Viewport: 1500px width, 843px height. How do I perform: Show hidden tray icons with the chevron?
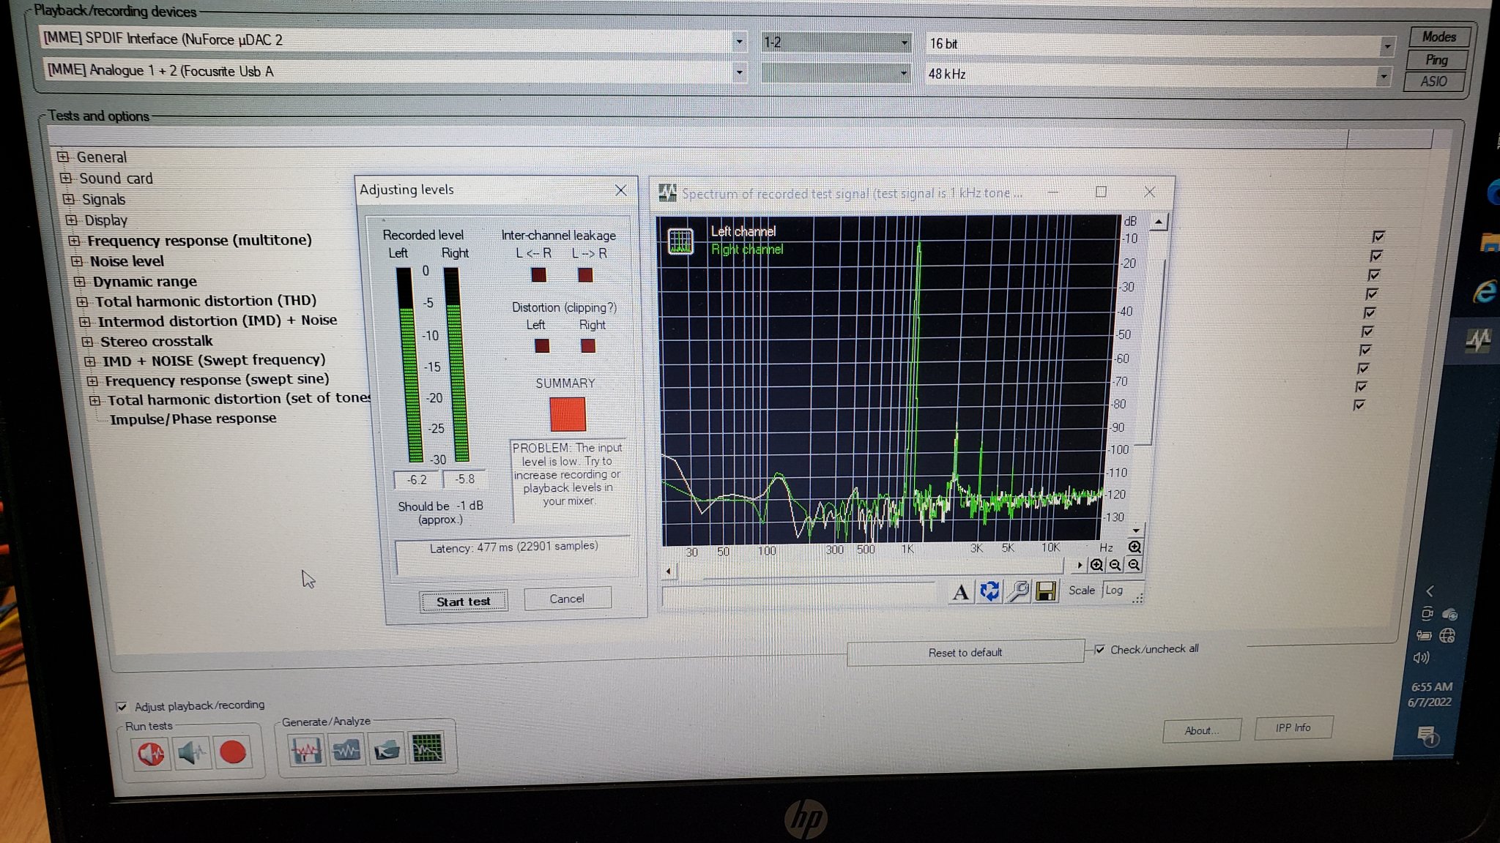tap(1430, 591)
